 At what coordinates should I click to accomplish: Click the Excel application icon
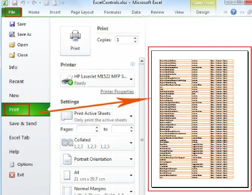[5, 3]
